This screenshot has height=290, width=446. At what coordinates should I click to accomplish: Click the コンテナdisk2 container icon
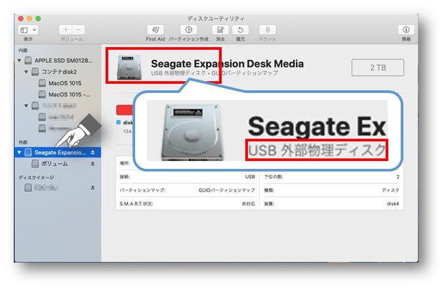[x=35, y=72]
